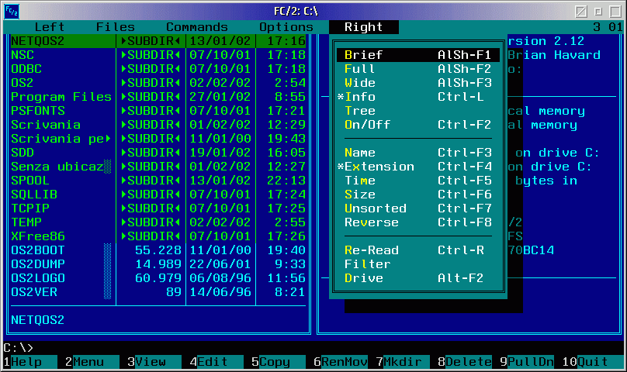Select the OS2LOGO file
The width and height of the screenshot is (627, 372).
[x=38, y=278]
